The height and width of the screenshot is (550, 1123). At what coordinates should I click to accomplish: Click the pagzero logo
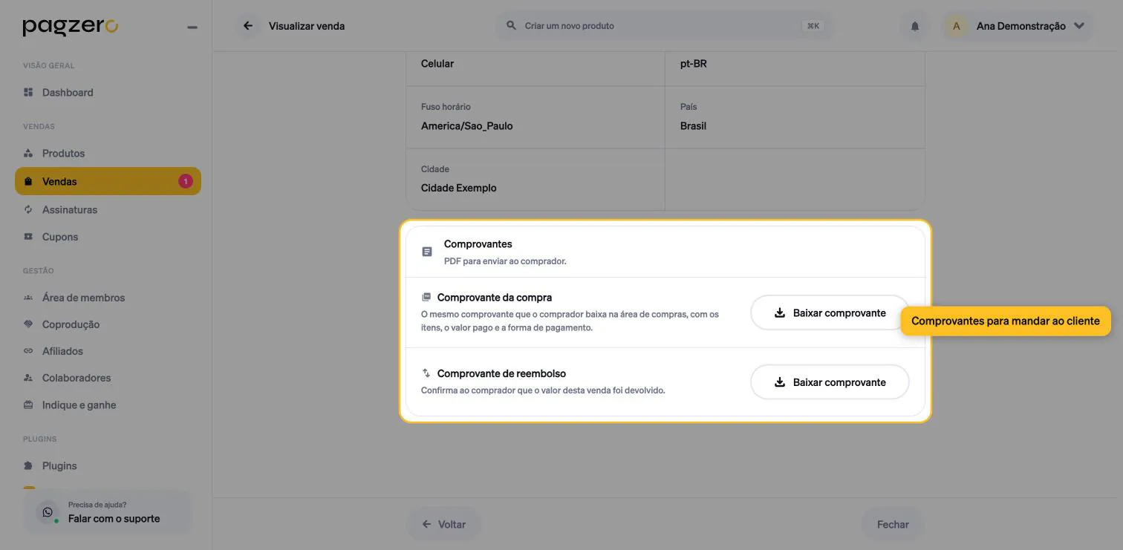[70, 27]
